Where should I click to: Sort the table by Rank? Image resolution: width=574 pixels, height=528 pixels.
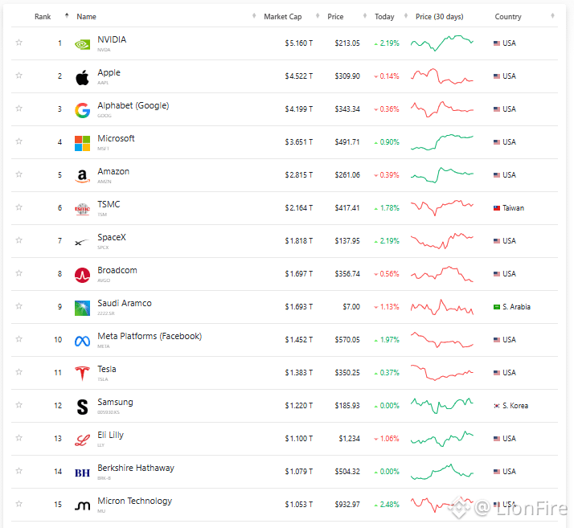(x=43, y=17)
